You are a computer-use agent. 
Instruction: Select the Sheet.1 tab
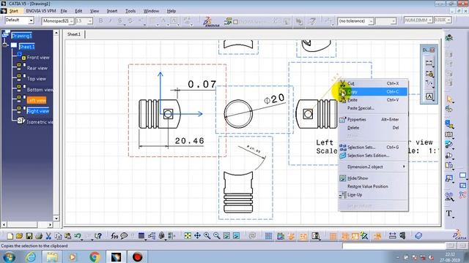point(74,34)
